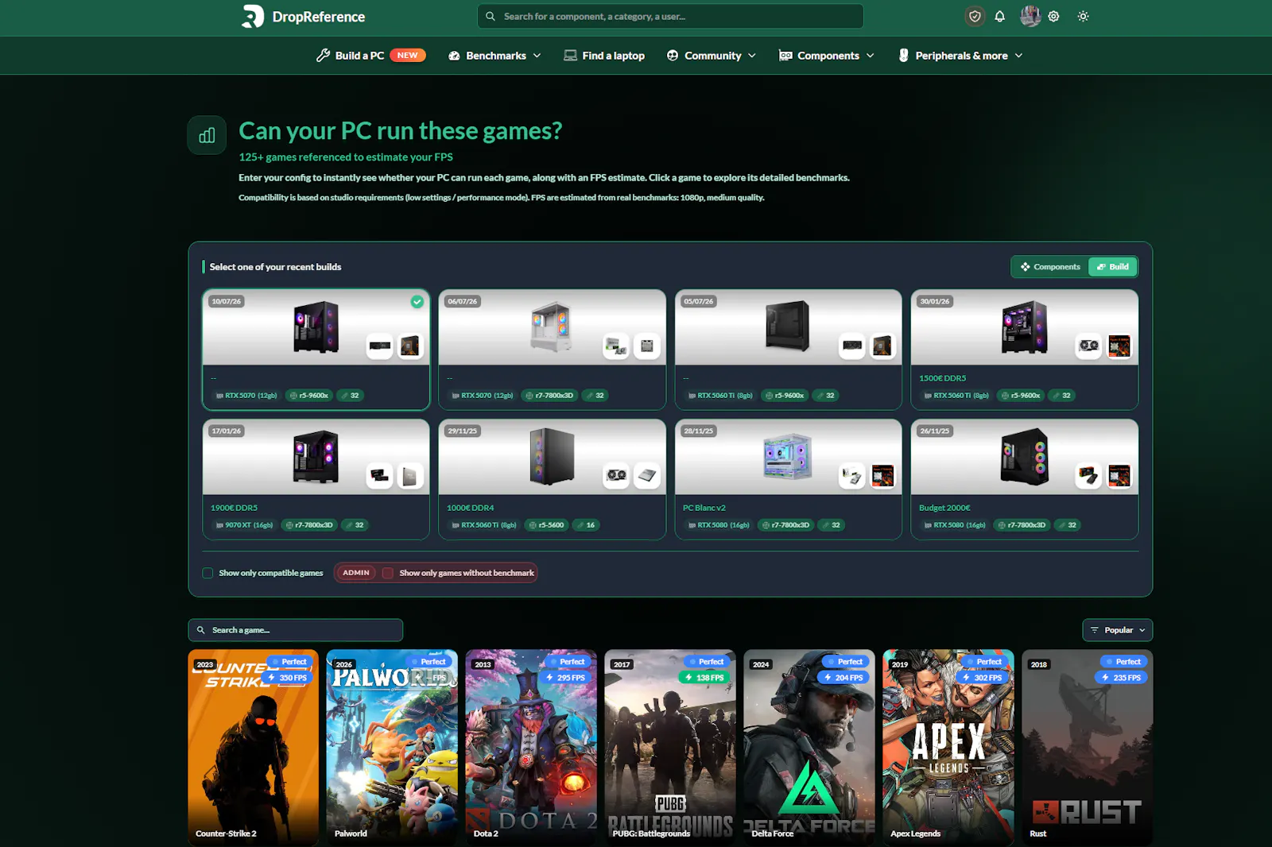Click the r5-5600 chip on 1000€ DDR4 build
Screen dimensions: 1272x847
click(x=546, y=525)
